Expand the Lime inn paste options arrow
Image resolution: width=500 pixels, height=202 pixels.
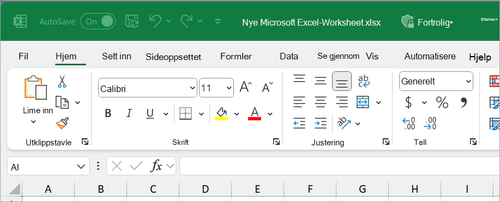point(33,121)
